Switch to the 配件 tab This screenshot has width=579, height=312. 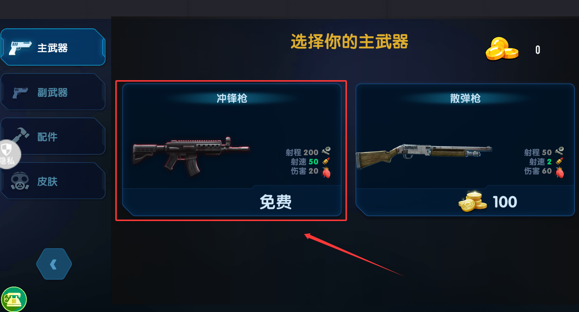[53, 136]
